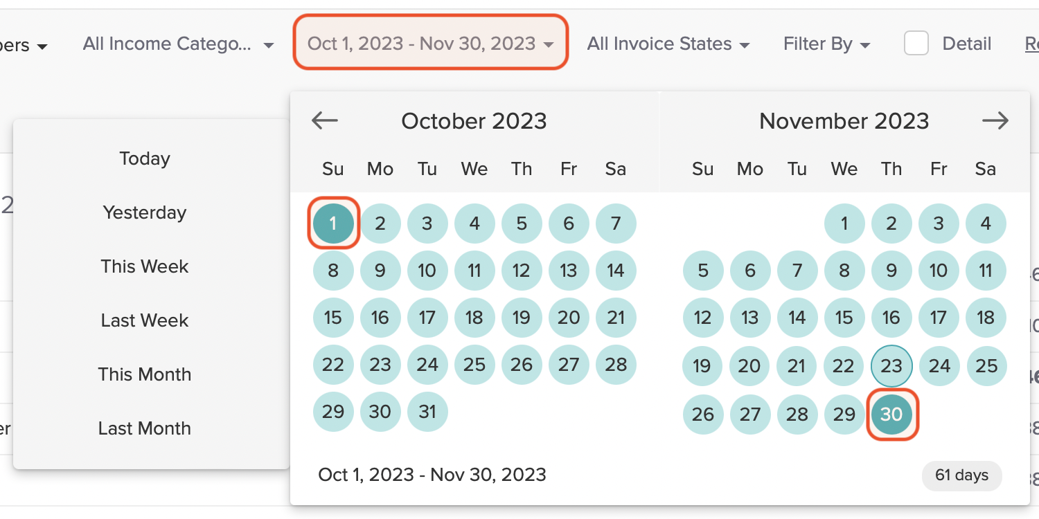This screenshot has height=519, width=1039.
Task: Click the November 30 end date
Action: coord(891,414)
